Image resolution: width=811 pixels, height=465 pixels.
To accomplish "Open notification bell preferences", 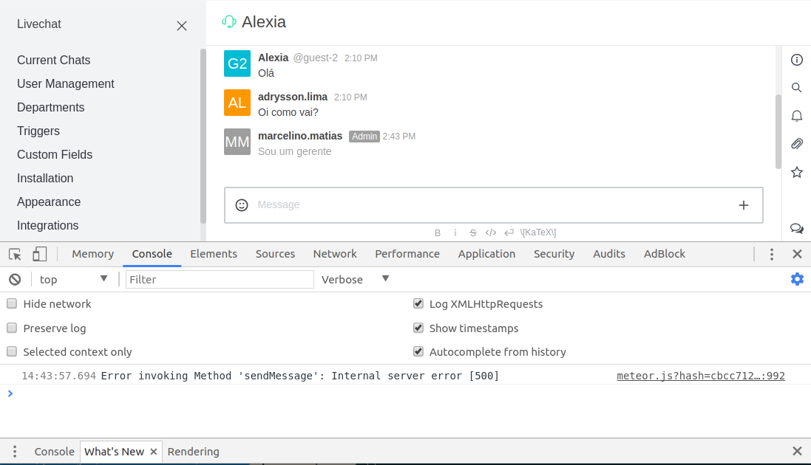I will coord(796,116).
